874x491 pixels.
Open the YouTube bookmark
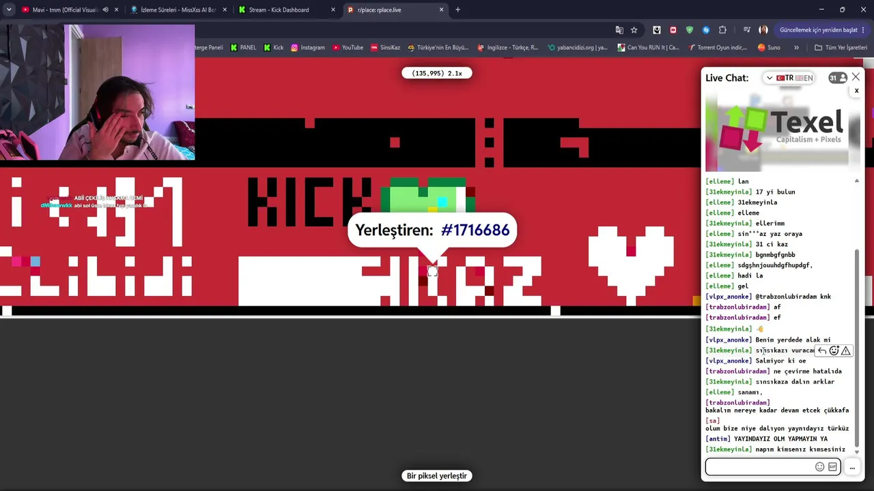pyautogui.click(x=348, y=48)
